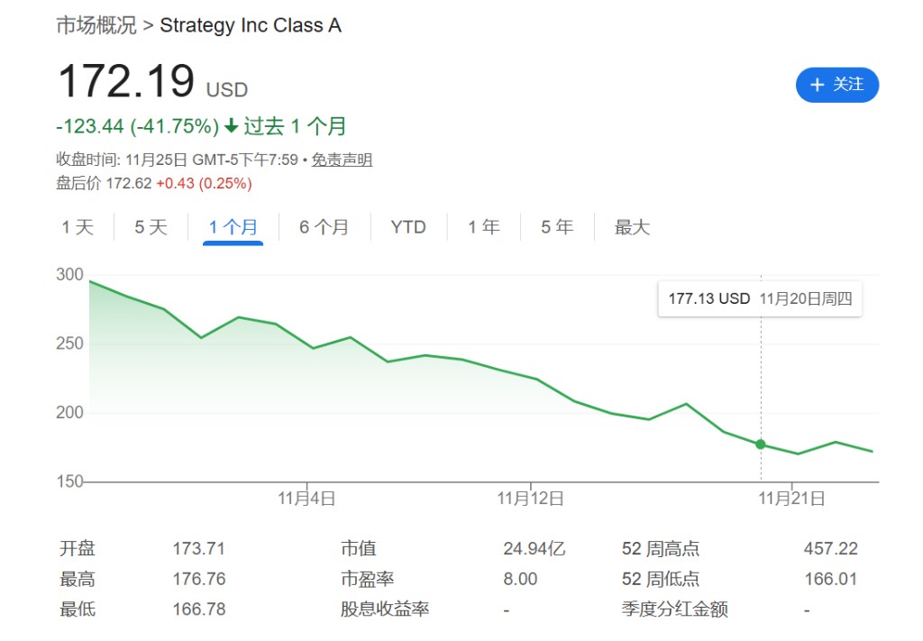Select the 最大 range tab
This screenshot has width=923, height=641.
point(632,227)
